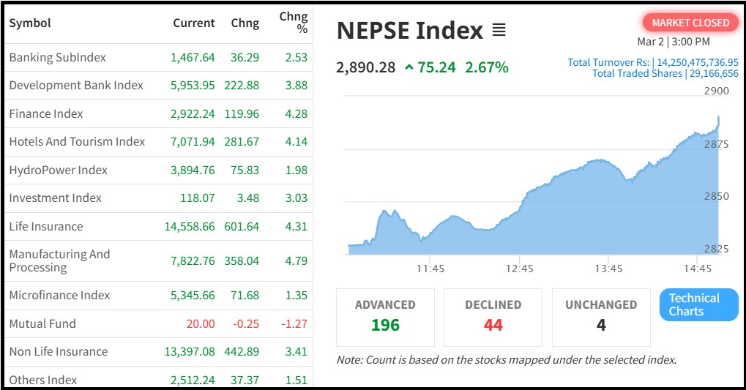The height and width of the screenshot is (390, 746).
Task: Click the green up arrow beside 75.24
Action: point(409,67)
